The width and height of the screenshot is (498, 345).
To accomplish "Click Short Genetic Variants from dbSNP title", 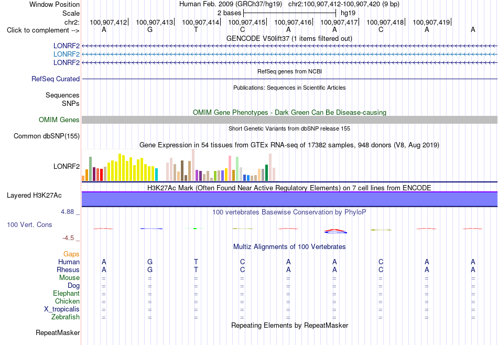I will [289, 128].
